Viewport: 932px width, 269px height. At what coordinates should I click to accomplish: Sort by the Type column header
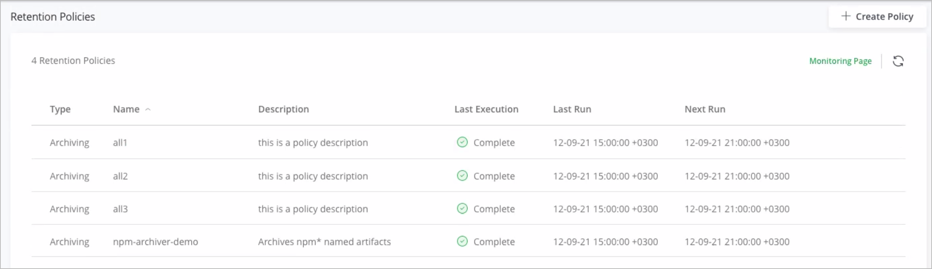60,109
